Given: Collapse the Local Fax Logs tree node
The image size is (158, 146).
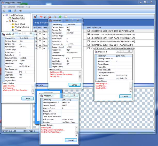Looking at the screenshot, I should [x=4, y=15].
